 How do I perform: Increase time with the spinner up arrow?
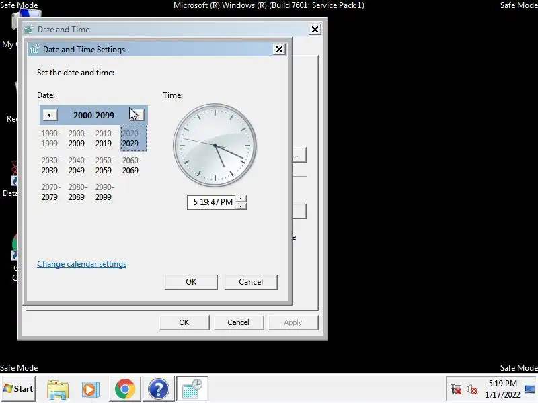(x=241, y=199)
